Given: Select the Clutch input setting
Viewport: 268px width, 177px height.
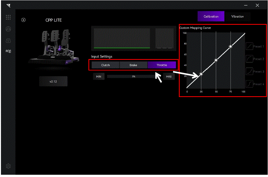Looking at the screenshot, I should click(105, 65).
